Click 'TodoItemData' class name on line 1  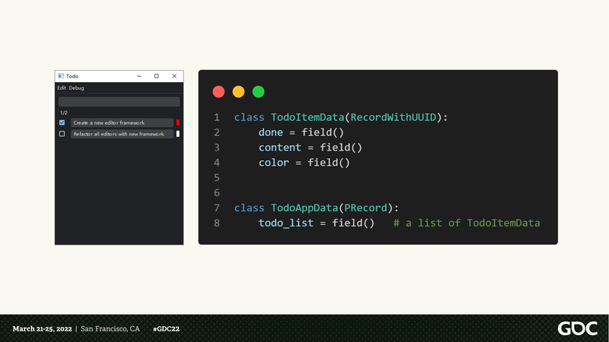click(308, 117)
